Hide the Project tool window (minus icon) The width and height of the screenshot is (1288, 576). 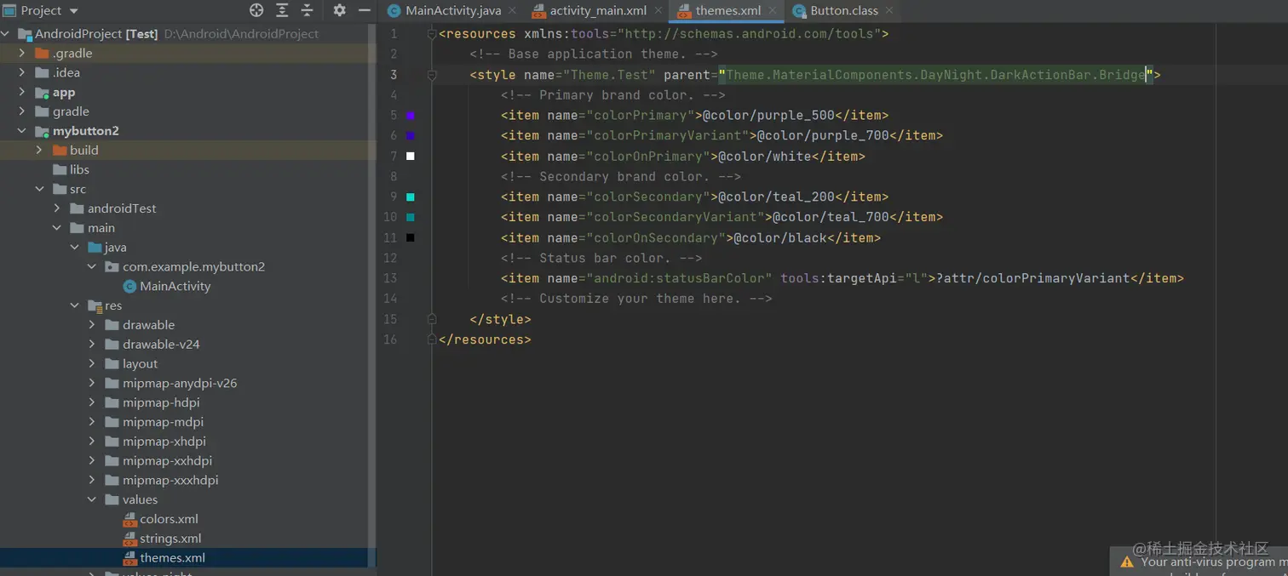pyautogui.click(x=365, y=10)
